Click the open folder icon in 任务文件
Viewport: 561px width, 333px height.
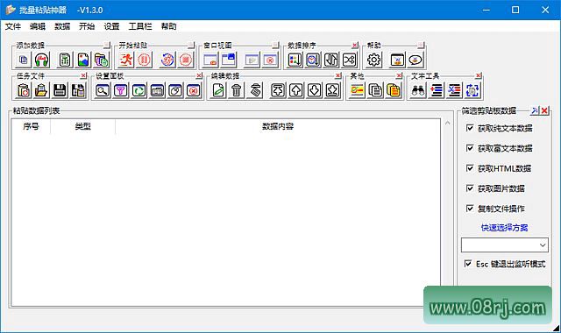(41, 90)
